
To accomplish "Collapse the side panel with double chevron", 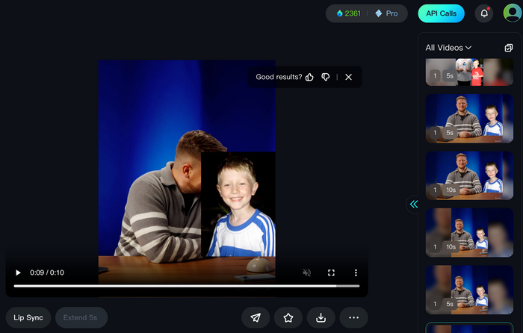I will click(414, 204).
